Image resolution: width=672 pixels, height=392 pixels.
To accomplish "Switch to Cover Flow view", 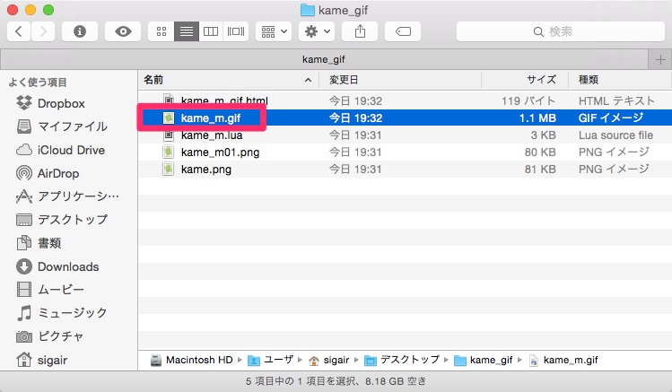I will [236, 31].
